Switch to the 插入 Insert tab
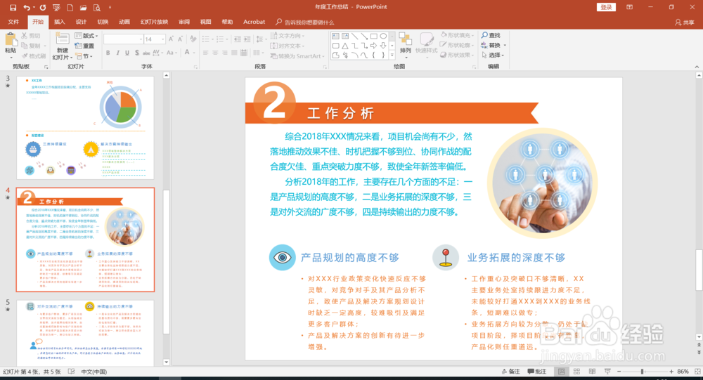The image size is (703, 380). pyautogui.click(x=59, y=22)
